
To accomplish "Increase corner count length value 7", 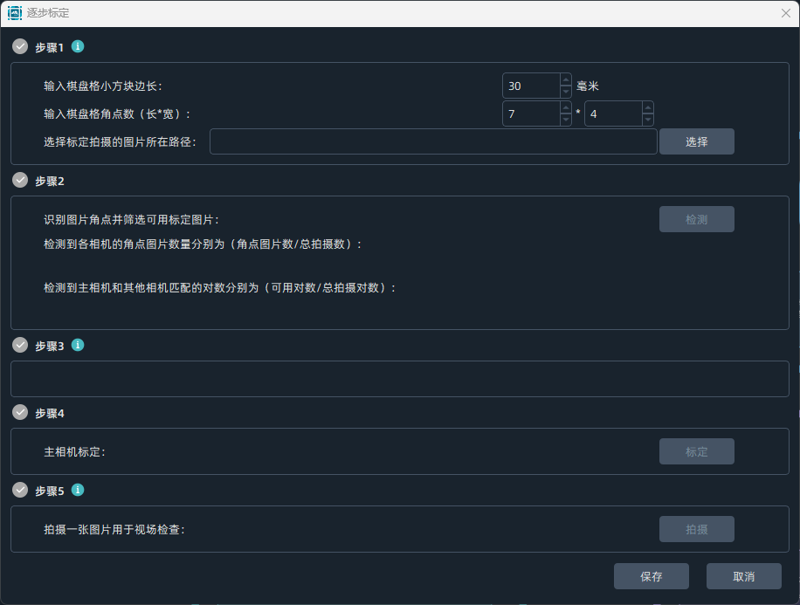I will coord(565,108).
